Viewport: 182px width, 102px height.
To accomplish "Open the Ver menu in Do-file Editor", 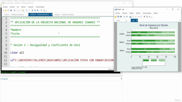I will (18, 7).
